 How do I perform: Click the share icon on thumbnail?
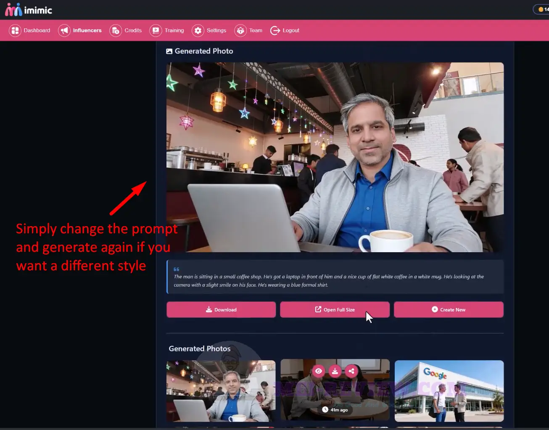tap(351, 371)
